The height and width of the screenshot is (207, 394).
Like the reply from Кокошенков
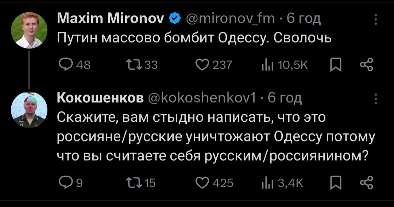point(201,182)
